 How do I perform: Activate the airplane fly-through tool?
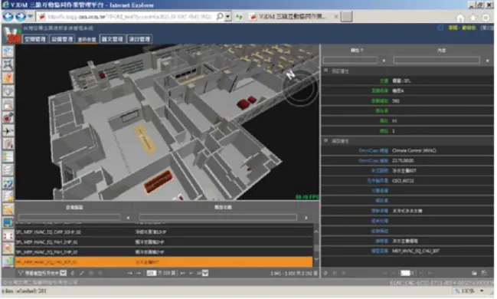click(8, 131)
